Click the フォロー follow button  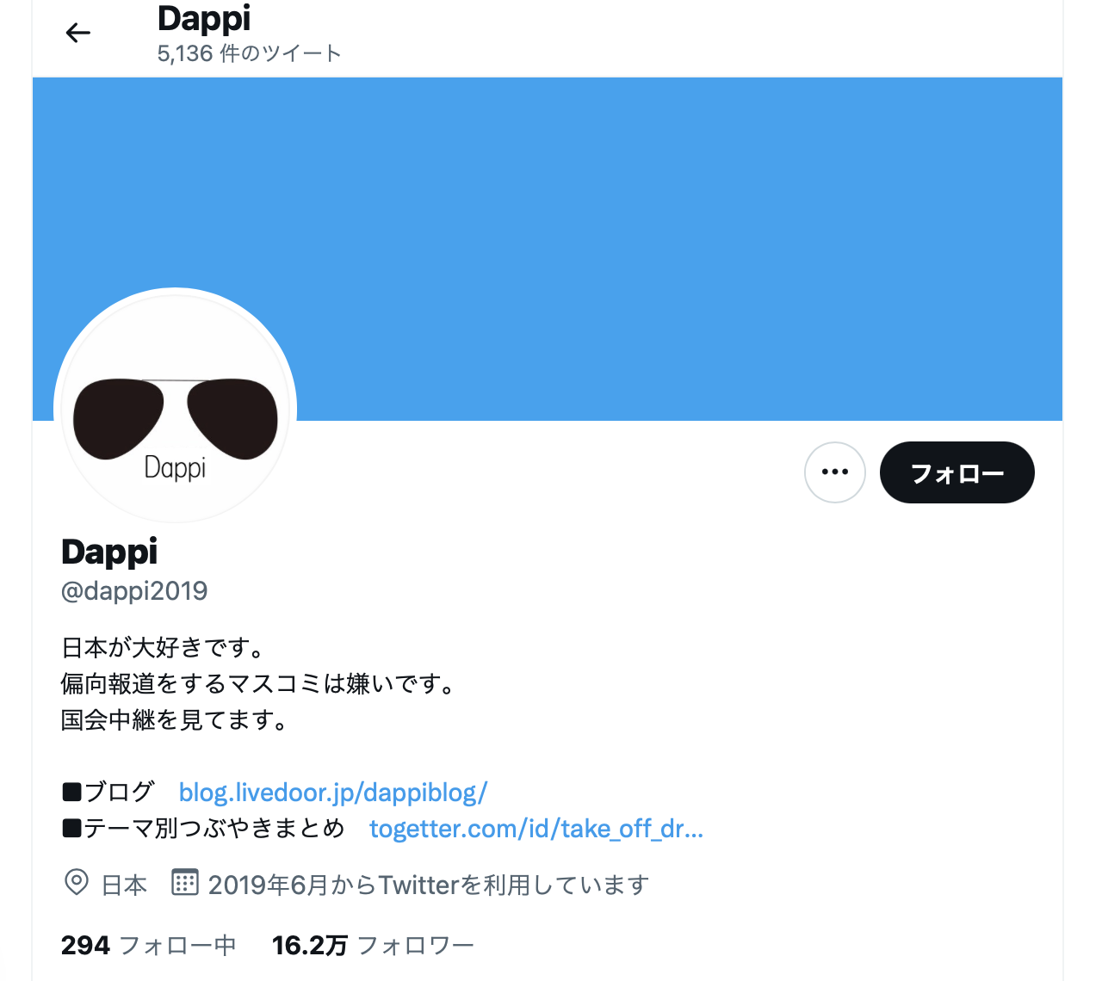click(x=957, y=472)
